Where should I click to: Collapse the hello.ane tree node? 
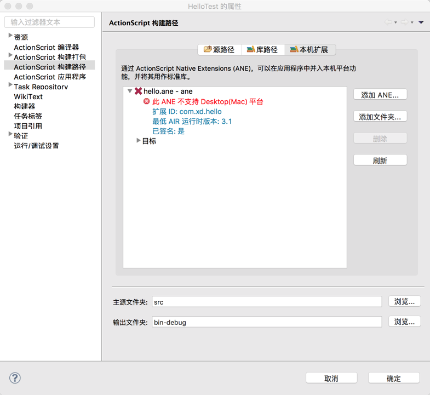130,91
